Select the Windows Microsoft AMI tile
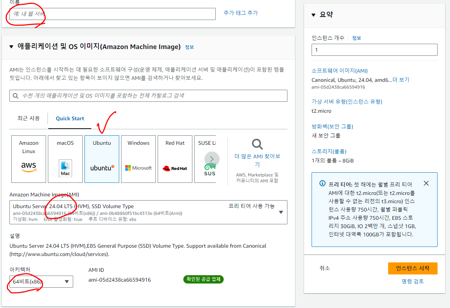 pyautogui.click(x=138, y=159)
